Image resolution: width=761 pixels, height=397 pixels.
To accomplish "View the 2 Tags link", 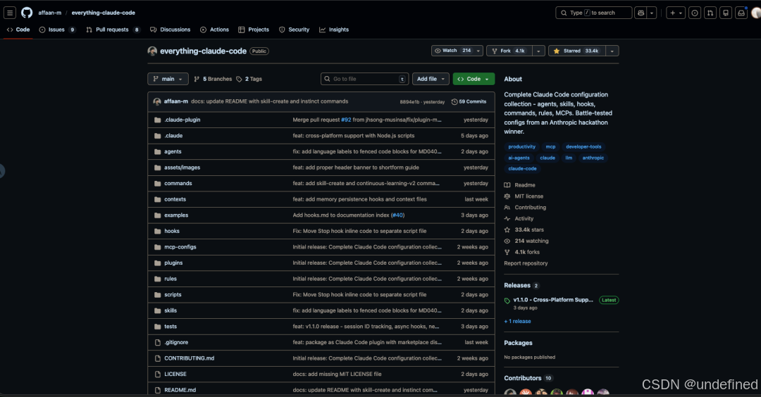I will (249, 79).
